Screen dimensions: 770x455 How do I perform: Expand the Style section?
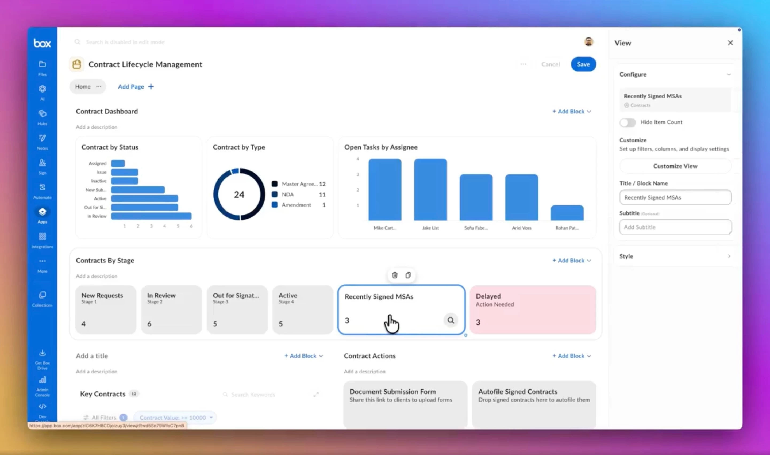[729, 256]
